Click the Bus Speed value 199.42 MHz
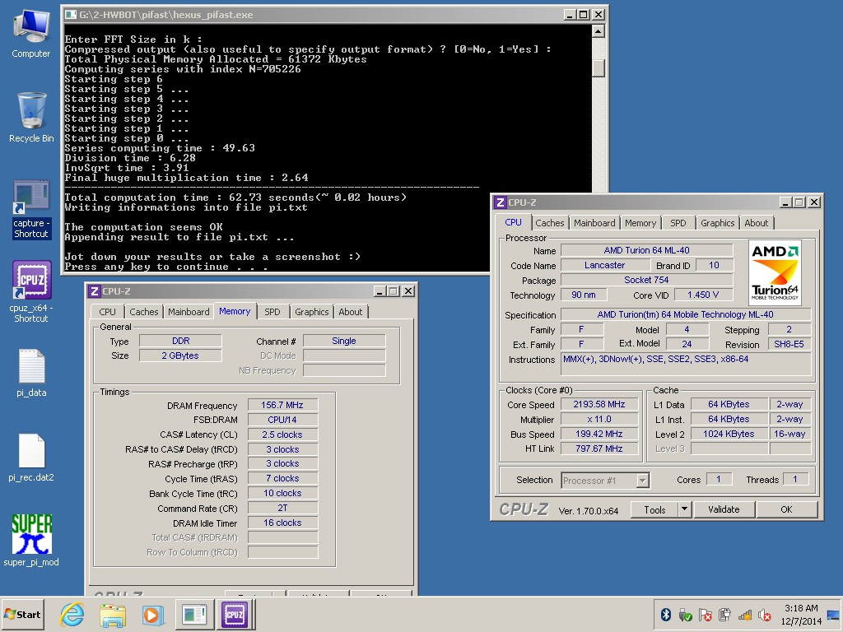 click(x=599, y=434)
